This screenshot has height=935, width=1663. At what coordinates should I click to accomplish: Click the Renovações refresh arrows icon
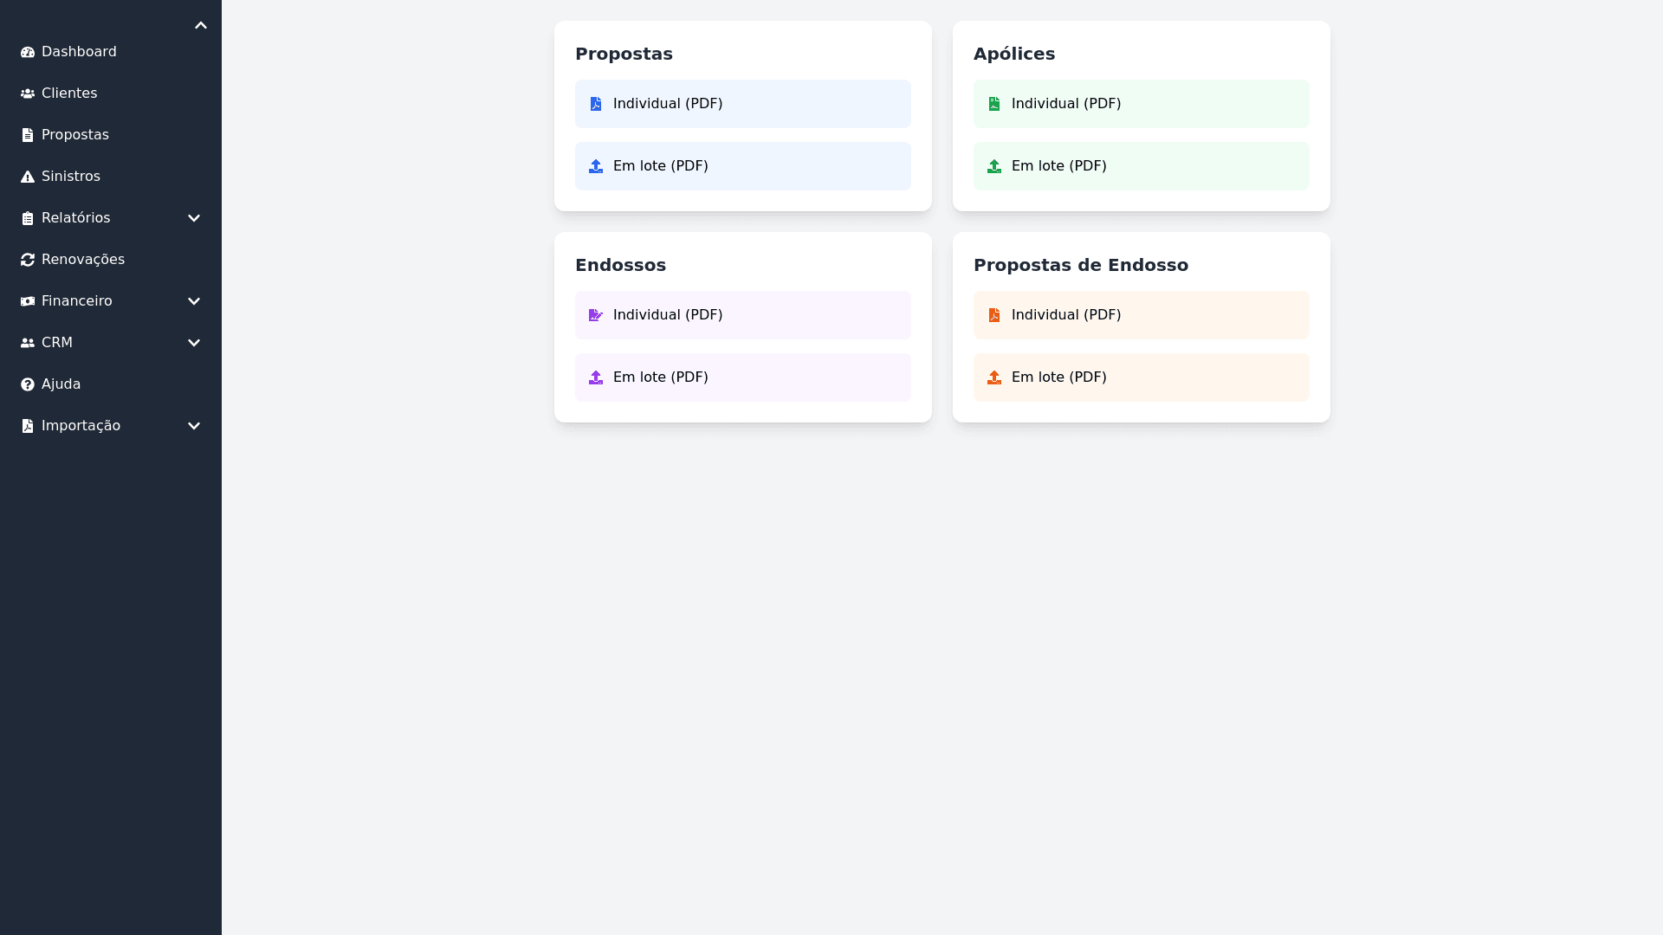pos(28,260)
